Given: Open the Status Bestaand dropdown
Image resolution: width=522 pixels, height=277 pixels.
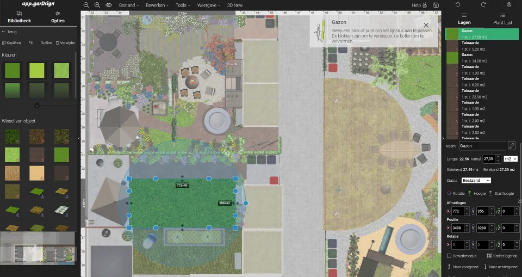Looking at the screenshot, I should pos(476,180).
